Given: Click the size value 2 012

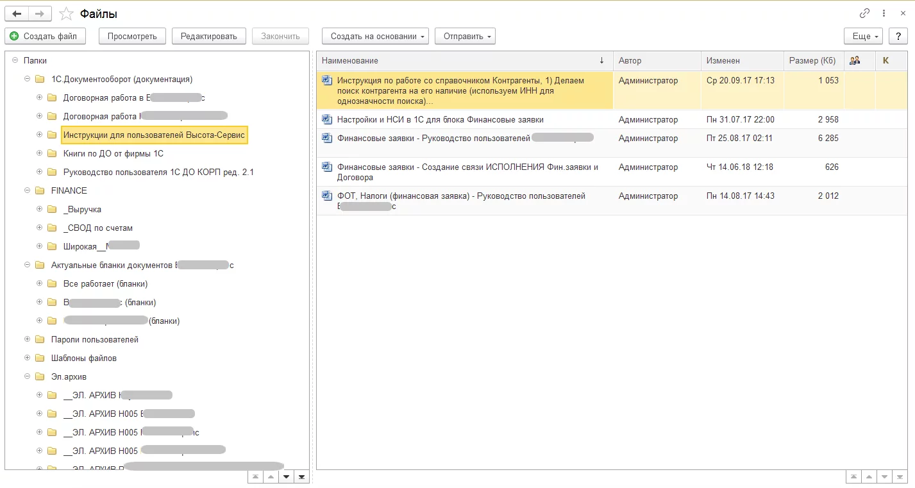Looking at the screenshot, I should click(828, 196).
